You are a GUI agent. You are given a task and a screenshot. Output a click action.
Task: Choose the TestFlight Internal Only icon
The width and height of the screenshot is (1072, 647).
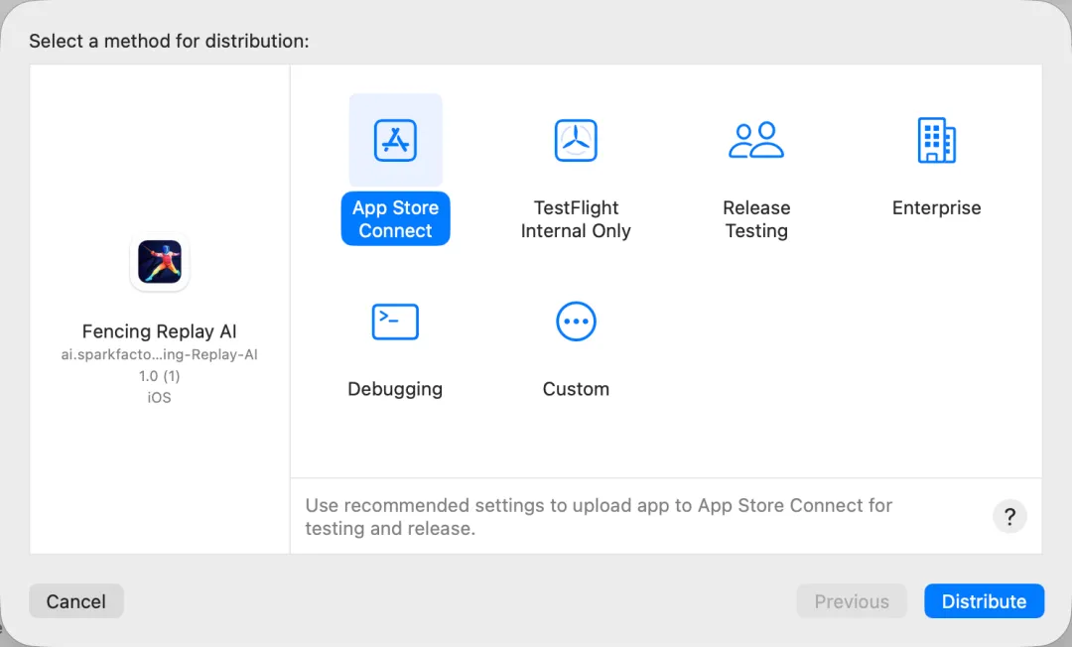[576, 140]
